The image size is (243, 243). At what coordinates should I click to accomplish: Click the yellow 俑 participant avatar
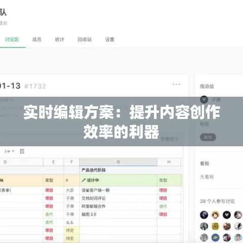point(215,226)
